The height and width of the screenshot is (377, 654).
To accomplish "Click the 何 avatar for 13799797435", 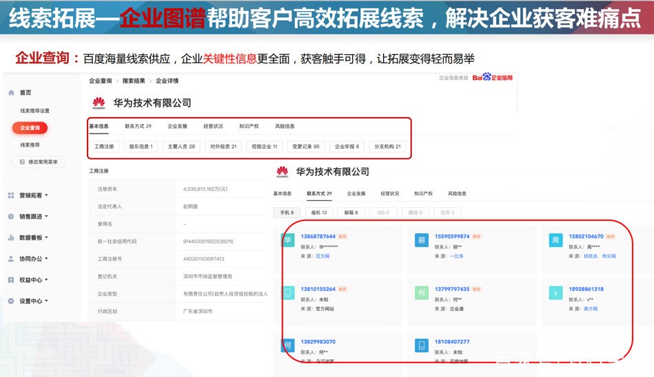I will (422, 292).
